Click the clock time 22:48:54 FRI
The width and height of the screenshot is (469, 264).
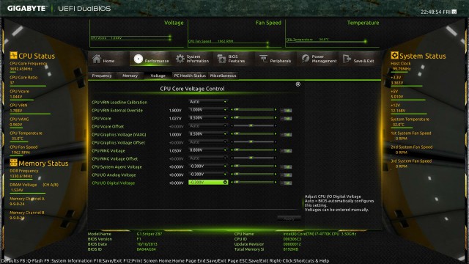point(435,12)
